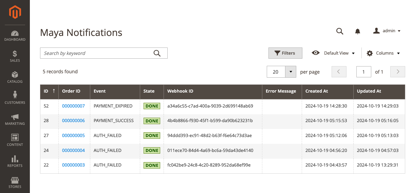Click the notifications bell icon
The width and height of the screenshot is (412, 193).
coord(357,31)
